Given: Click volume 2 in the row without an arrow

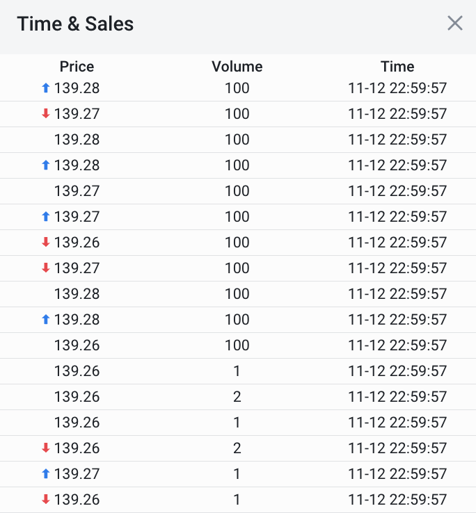Looking at the screenshot, I should tap(237, 397).
